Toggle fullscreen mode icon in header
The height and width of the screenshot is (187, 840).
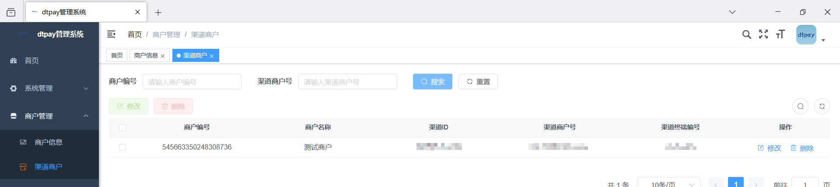click(763, 34)
